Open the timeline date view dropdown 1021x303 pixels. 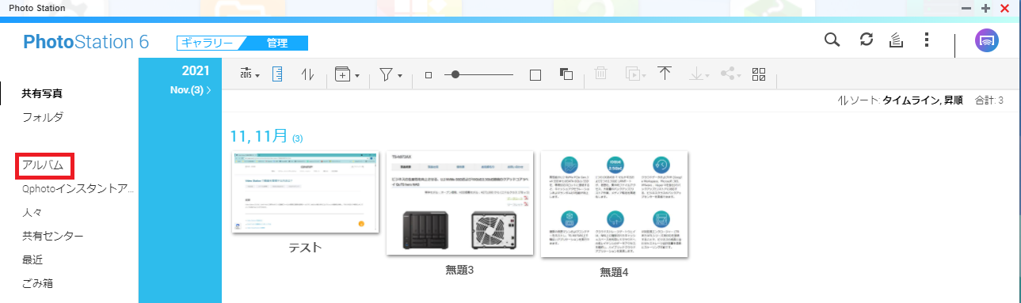coord(250,74)
